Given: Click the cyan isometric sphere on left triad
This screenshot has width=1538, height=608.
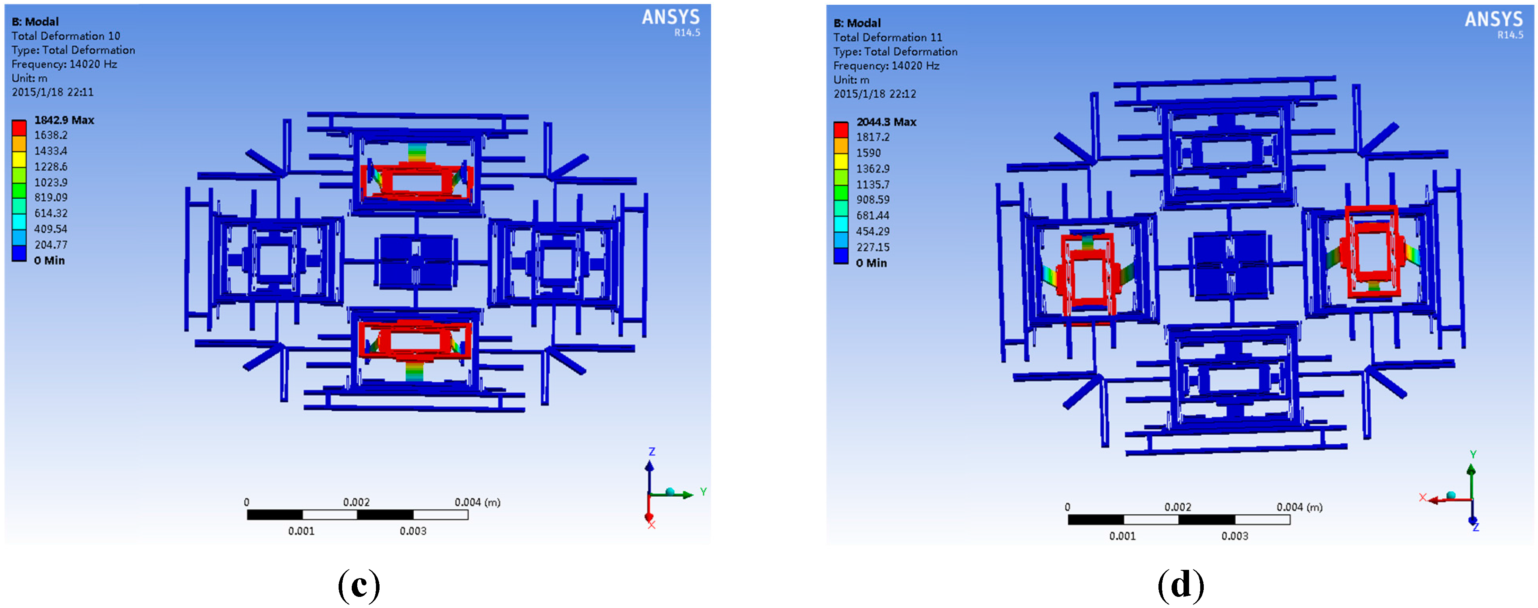Looking at the screenshot, I should [670, 492].
